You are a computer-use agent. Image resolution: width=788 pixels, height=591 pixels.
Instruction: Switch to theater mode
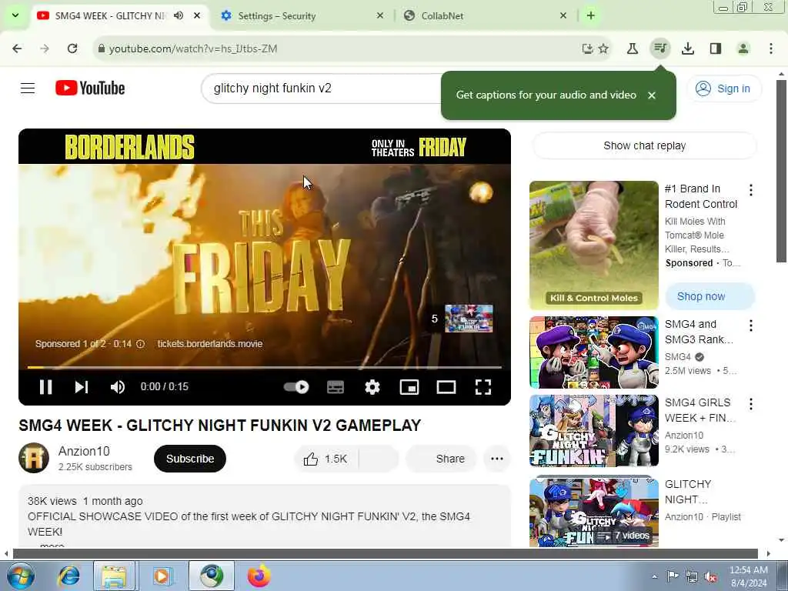point(446,387)
